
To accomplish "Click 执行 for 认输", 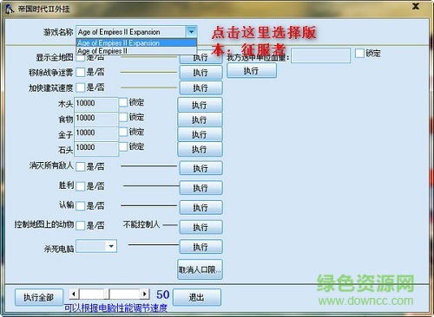I will pos(201,207).
